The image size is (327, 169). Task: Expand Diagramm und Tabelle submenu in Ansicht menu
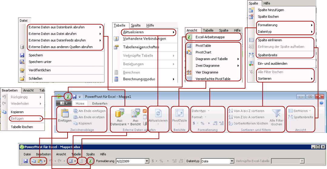(238, 59)
